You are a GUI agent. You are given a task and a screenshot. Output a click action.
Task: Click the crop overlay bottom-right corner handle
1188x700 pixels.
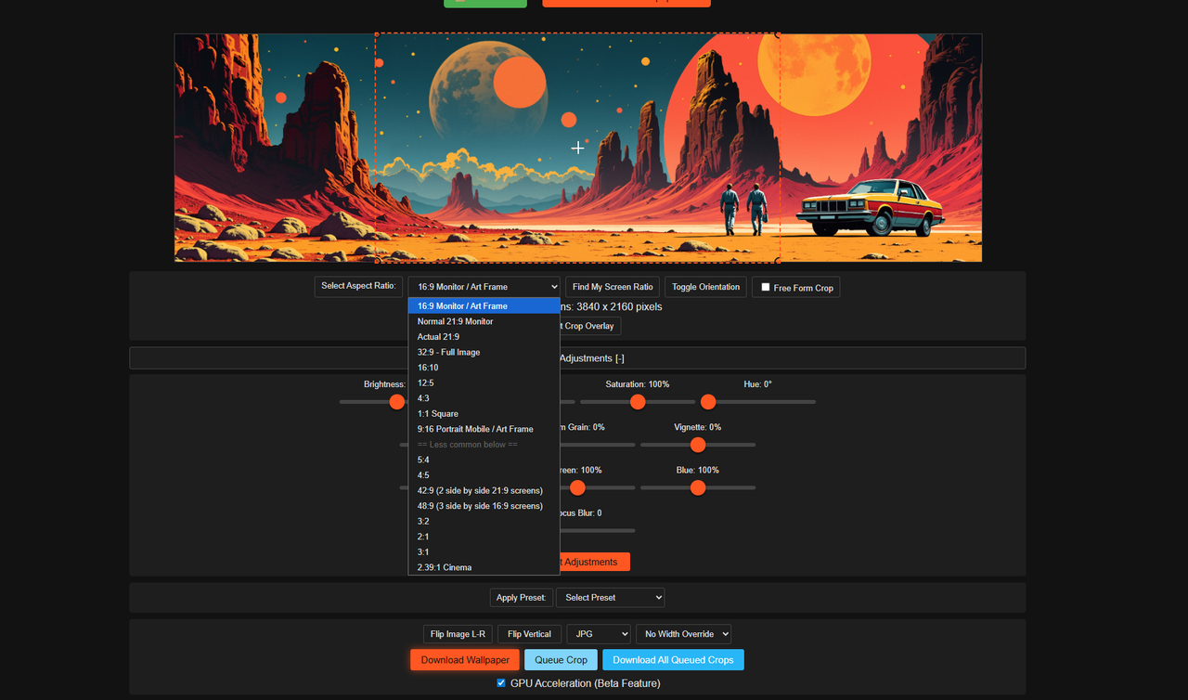point(778,262)
